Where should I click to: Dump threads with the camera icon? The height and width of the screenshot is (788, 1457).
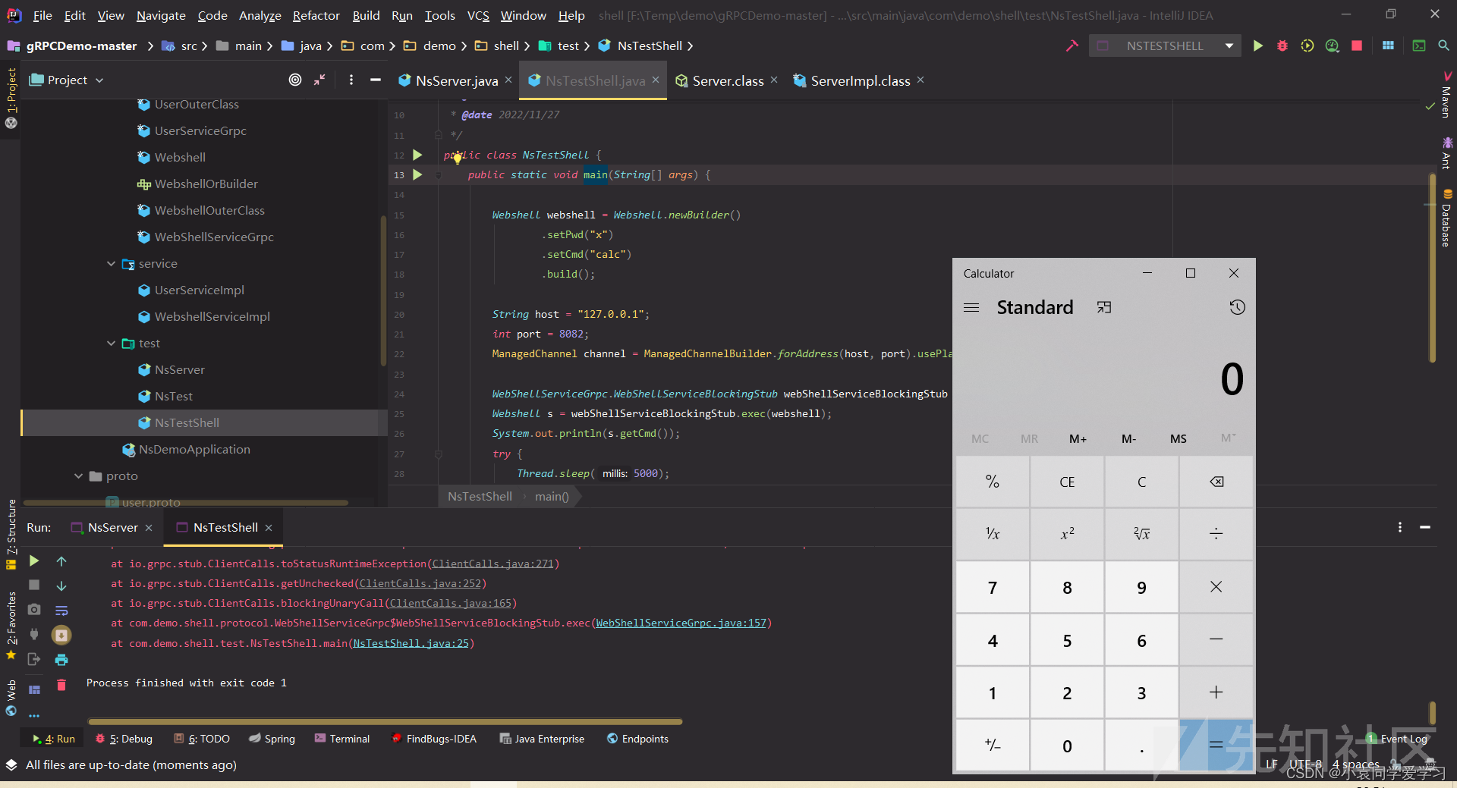point(34,609)
